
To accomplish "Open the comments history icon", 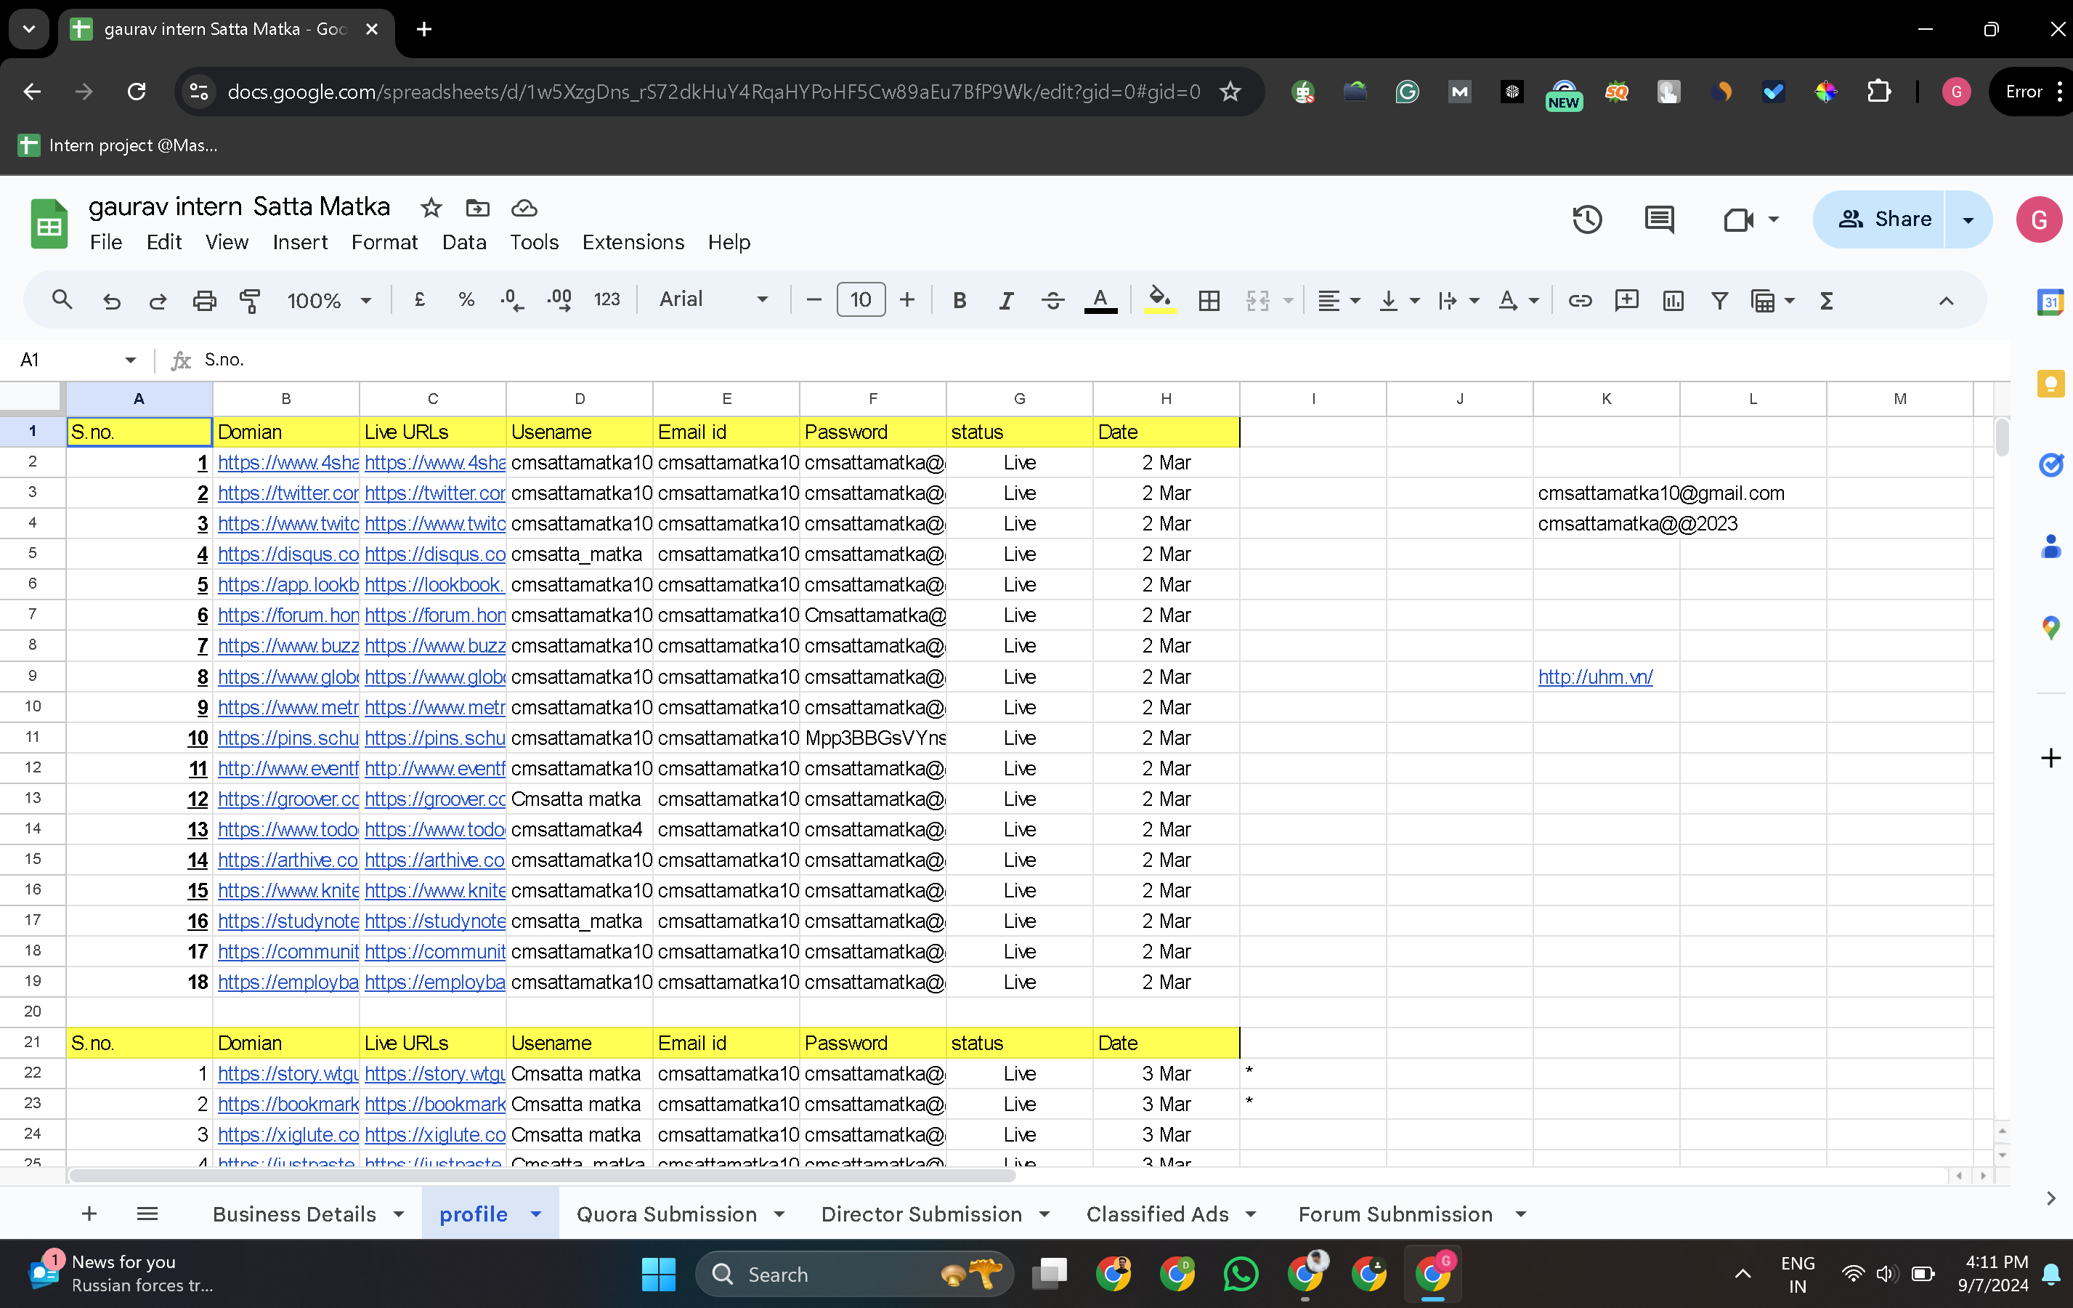I will click(1658, 219).
